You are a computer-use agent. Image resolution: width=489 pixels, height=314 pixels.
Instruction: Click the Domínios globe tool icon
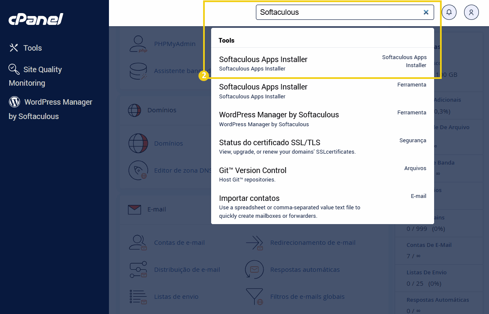point(138,143)
